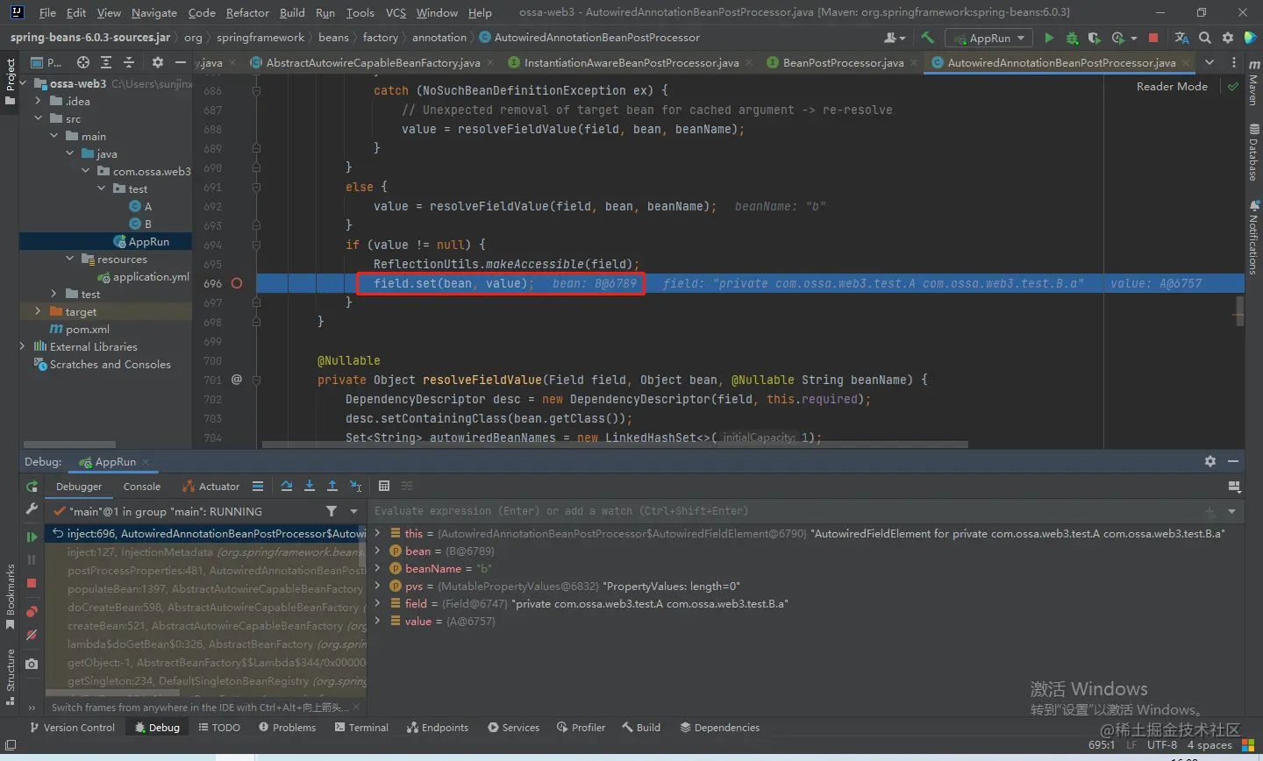Click UTF-8 encoding in the status bar
Screen dimensions: 1263x761
point(1161,745)
